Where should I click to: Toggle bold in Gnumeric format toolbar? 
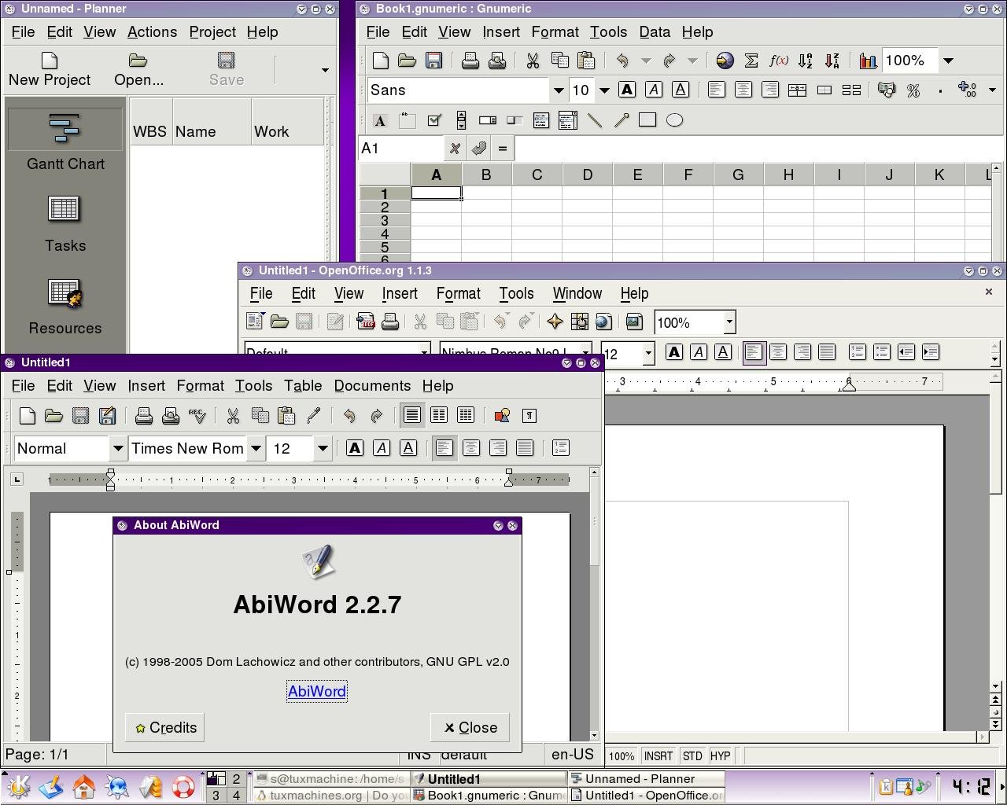(627, 90)
